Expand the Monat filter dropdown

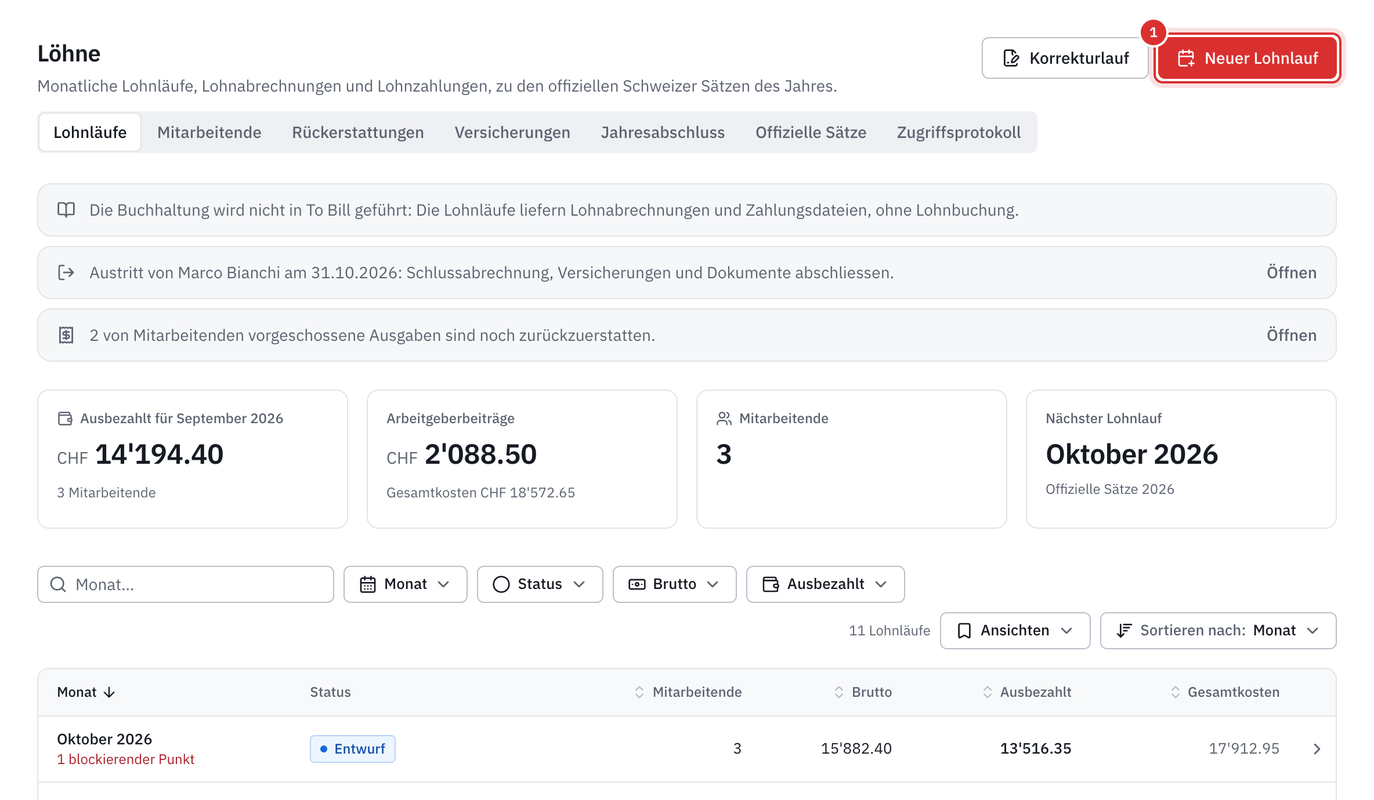405,584
